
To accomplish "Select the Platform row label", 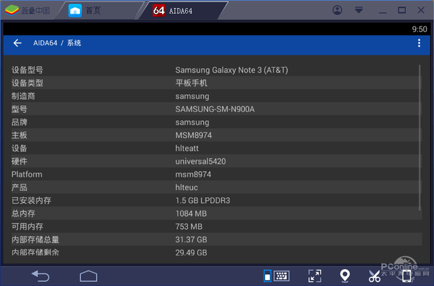I will click(27, 174).
